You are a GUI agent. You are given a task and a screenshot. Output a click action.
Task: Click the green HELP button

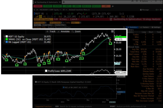[x=67, y=6]
